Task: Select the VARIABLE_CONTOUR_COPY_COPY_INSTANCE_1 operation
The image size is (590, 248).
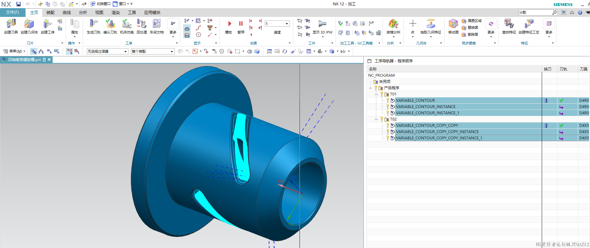Action: [439, 138]
